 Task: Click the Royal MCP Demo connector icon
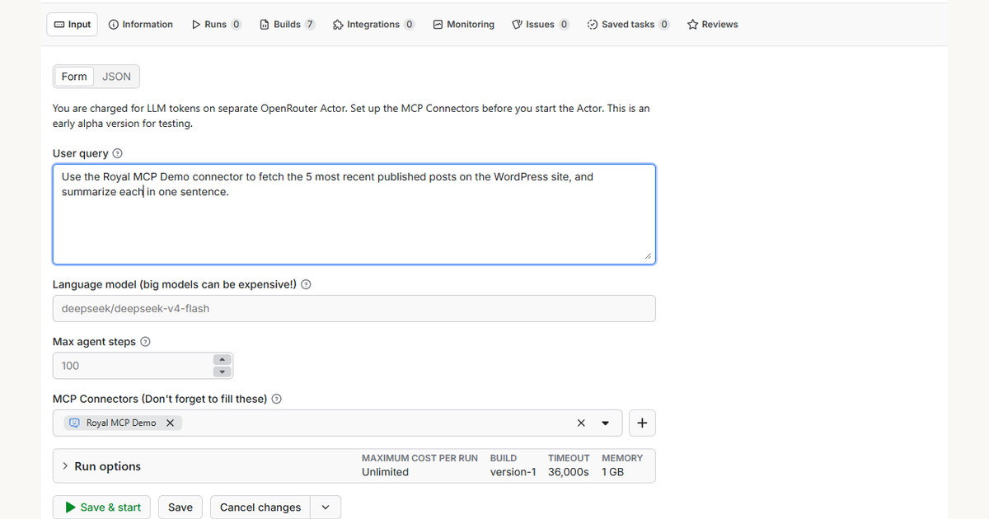point(74,423)
